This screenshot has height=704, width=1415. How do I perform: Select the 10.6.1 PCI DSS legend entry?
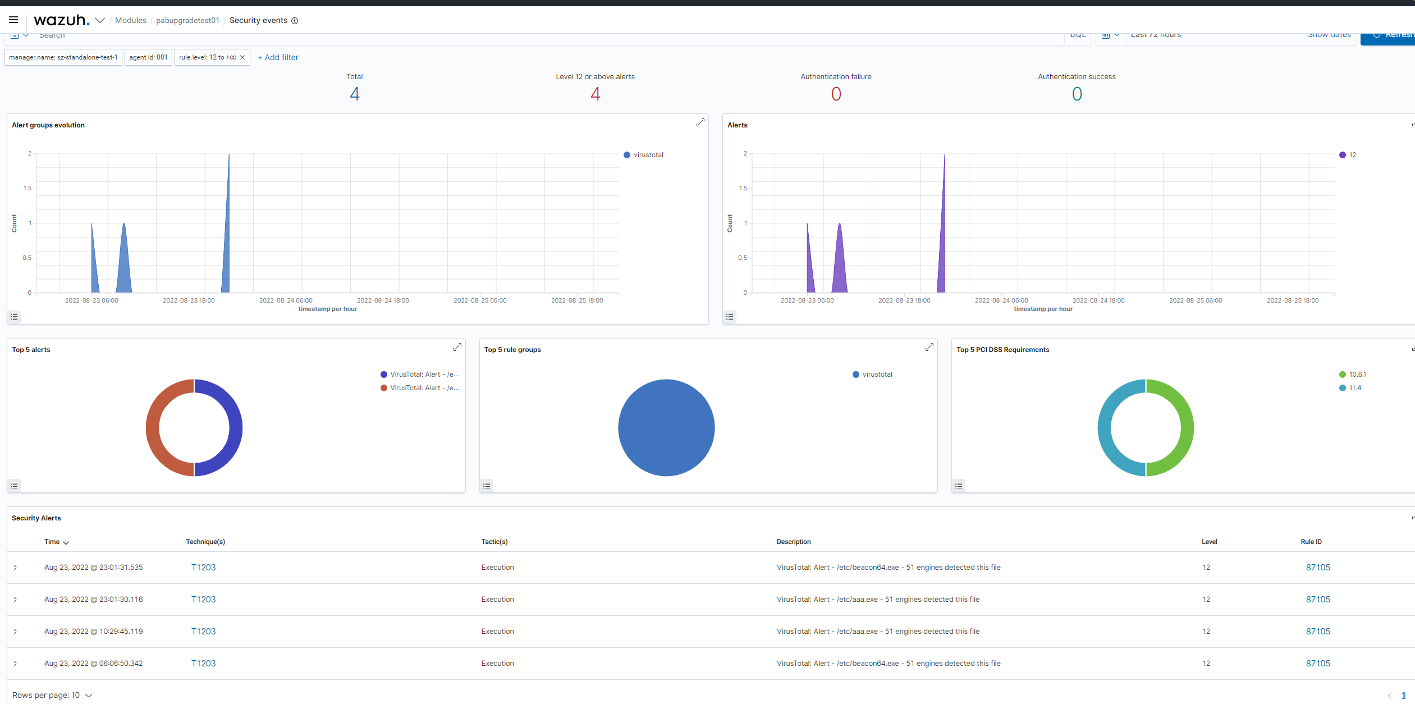click(1353, 374)
